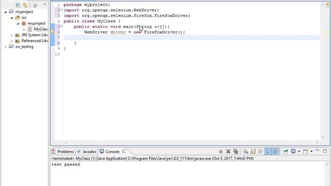The height and width of the screenshot is (186, 331).
Task: Place cursor on empty line 7
Action: [x=191, y=38]
